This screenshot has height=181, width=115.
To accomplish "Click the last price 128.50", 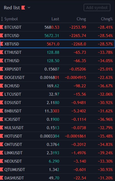I will coord(53,61).
